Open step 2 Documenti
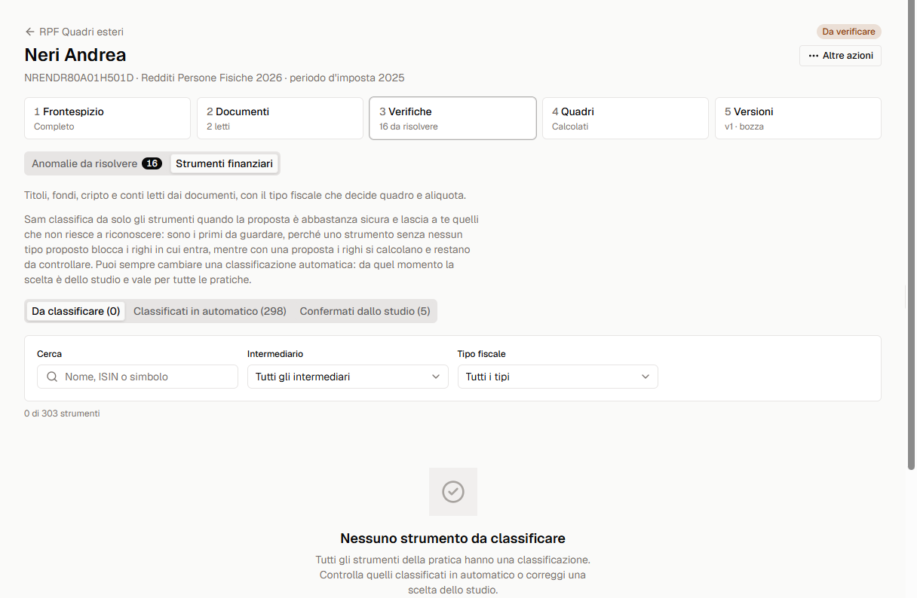The width and height of the screenshot is (917, 598). [x=280, y=118]
